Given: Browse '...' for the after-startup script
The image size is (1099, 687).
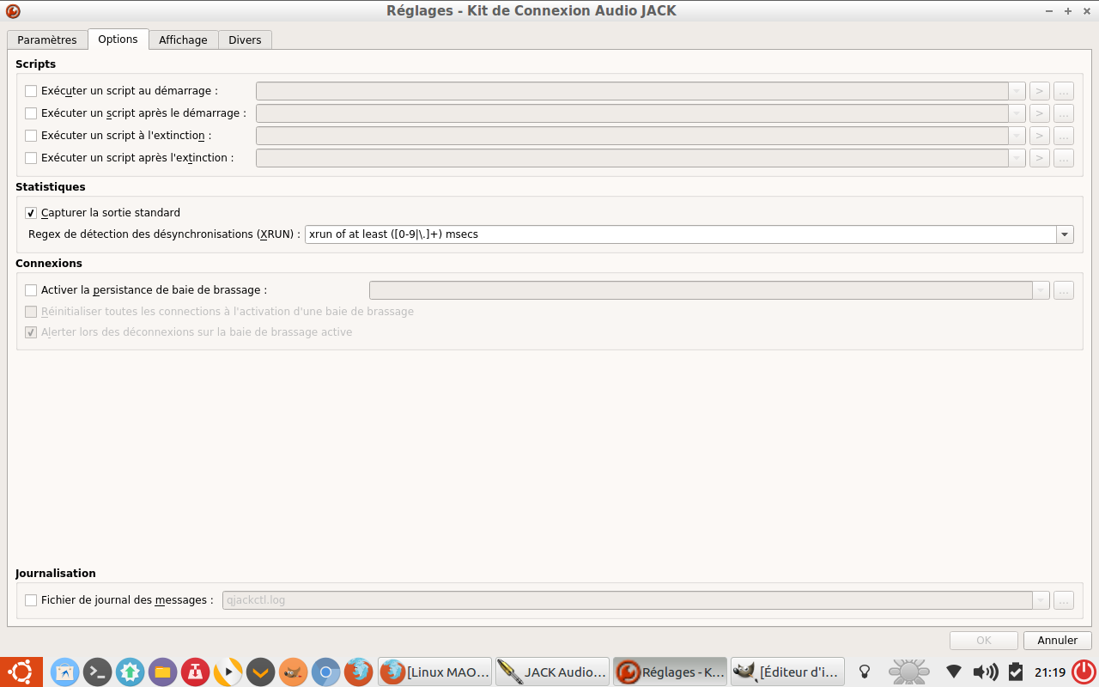Looking at the screenshot, I should pyautogui.click(x=1064, y=113).
